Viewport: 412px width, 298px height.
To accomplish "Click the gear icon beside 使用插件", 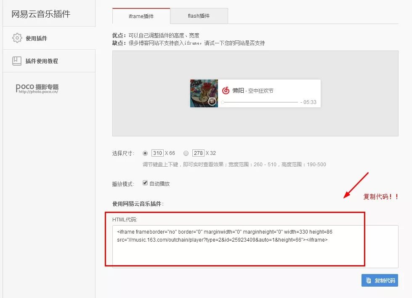I will click(x=17, y=38).
